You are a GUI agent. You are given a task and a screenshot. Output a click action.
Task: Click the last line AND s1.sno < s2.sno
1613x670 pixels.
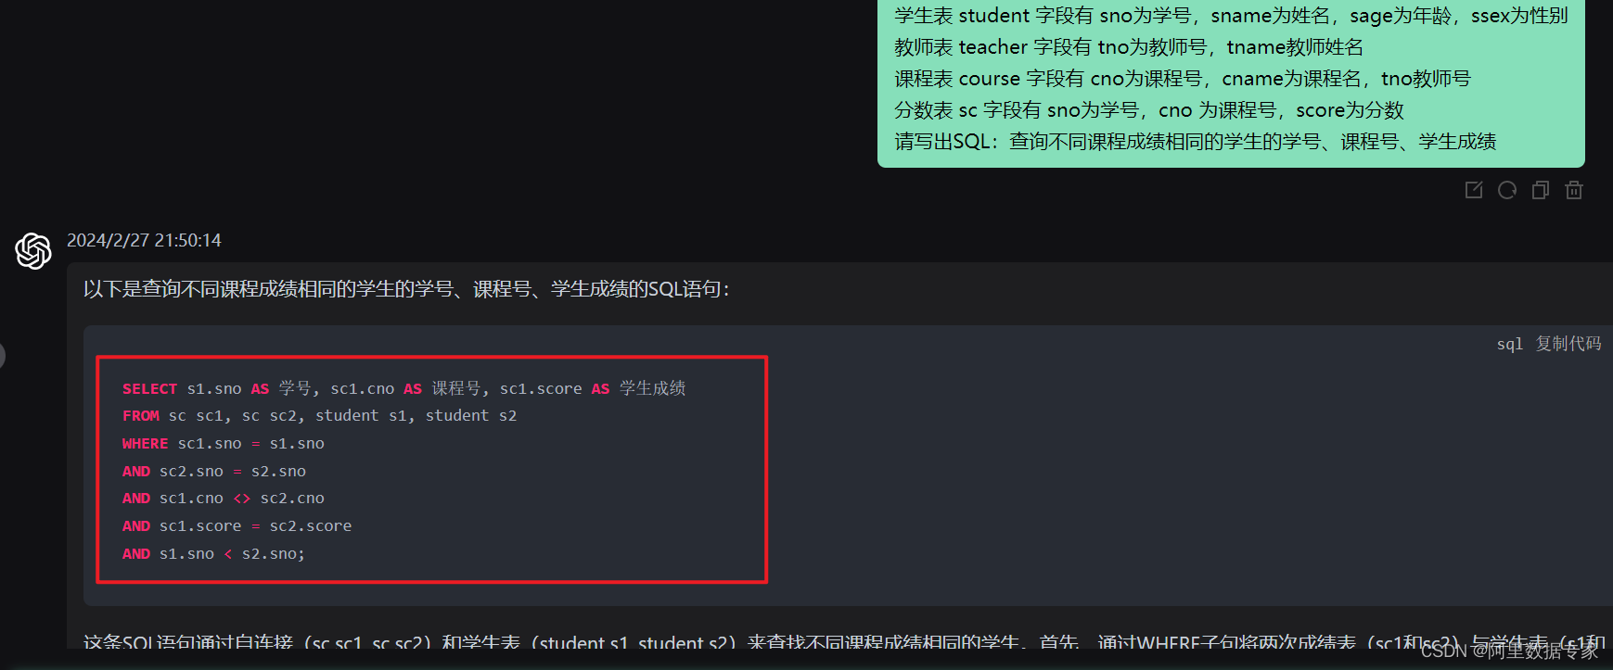pos(213,554)
